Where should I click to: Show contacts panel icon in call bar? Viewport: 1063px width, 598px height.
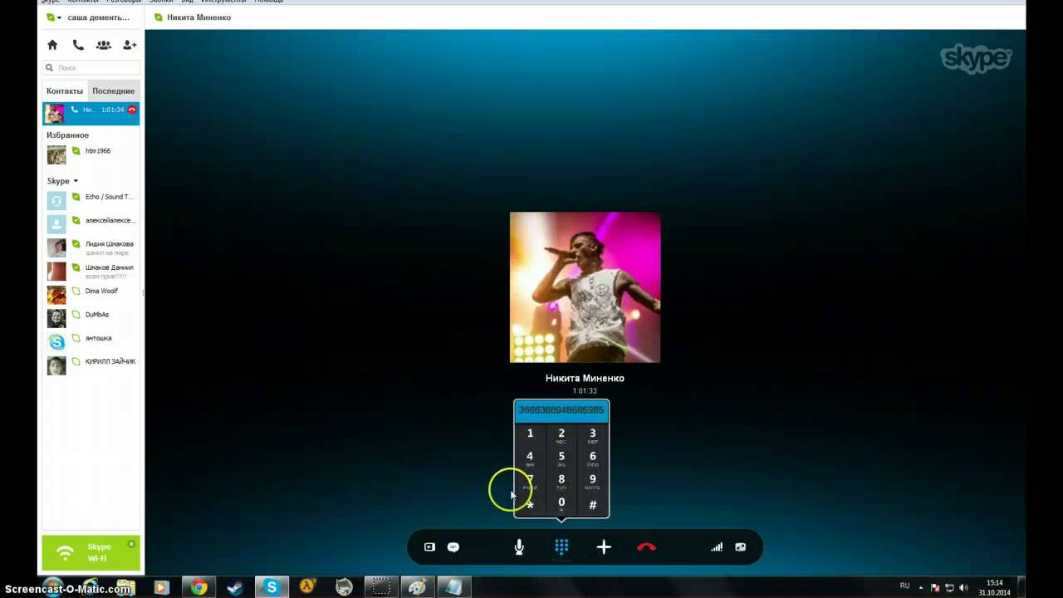click(x=429, y=547)
